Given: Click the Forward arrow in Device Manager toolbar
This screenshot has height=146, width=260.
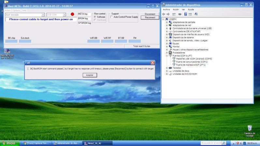Looking at the screenshot, I should click(168, 14).
